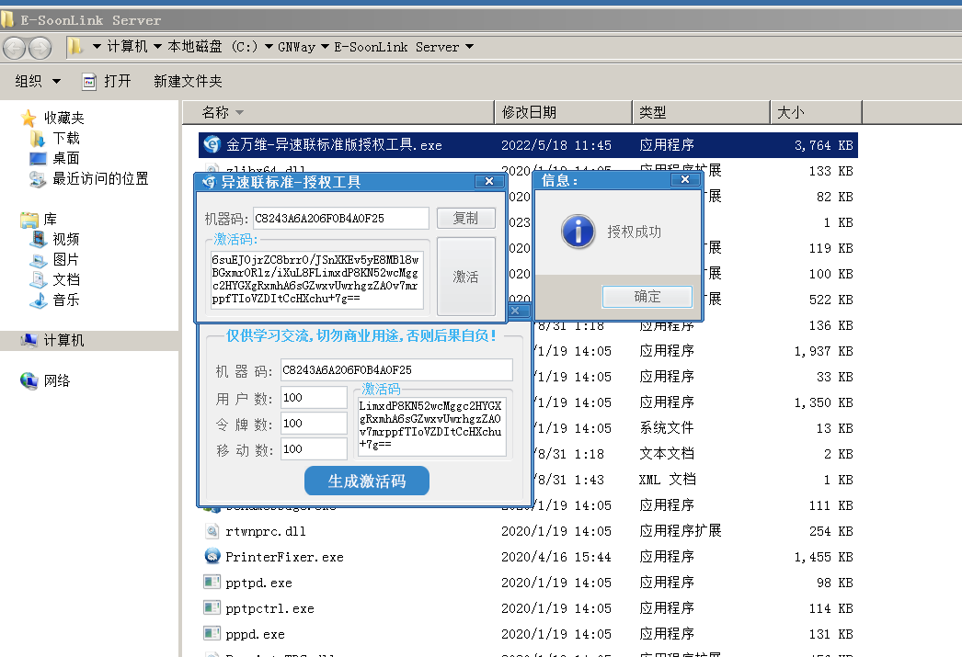Image resolution: width=962 pixels, height=657 pixels.
Task: Click the 图片 library icon
Action: [38, 260]
